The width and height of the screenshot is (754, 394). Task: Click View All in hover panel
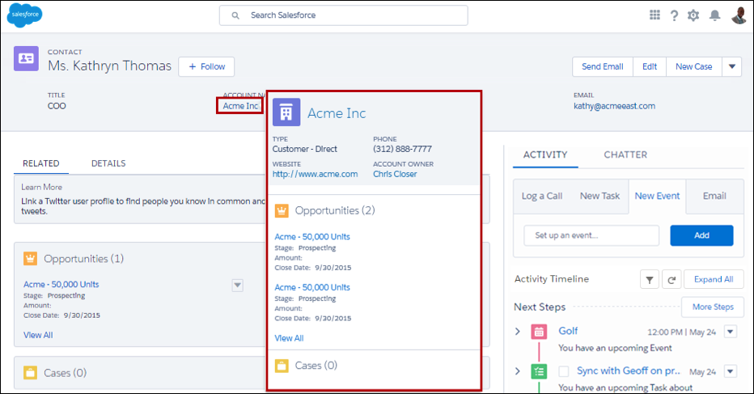[289, 338]
